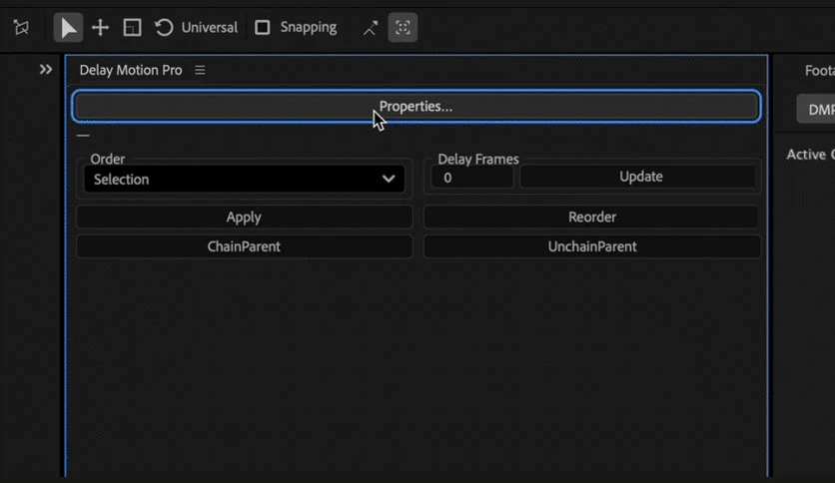Enable the Snapping checkbox

[x=262, y=27]
